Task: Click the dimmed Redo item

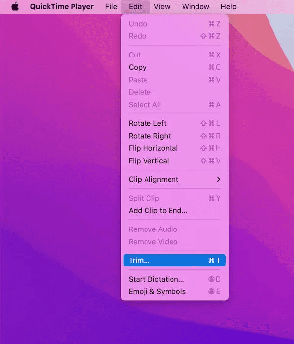Action: tap(174, 36)
